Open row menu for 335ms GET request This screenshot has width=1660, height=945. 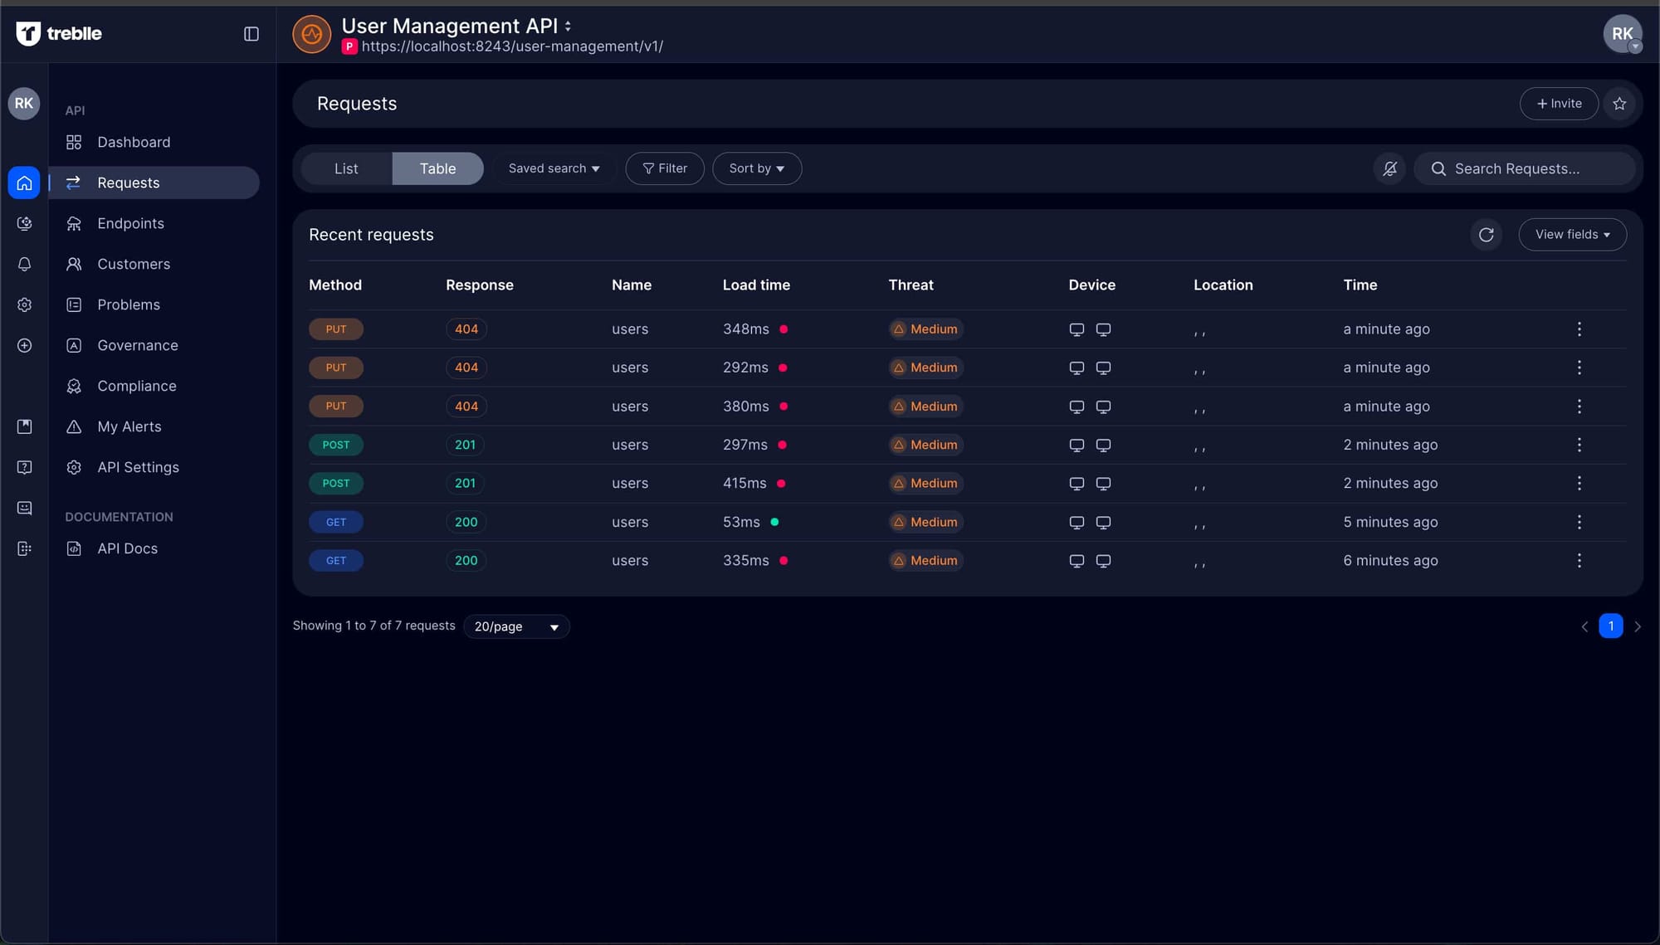[x=1579, y=561]
